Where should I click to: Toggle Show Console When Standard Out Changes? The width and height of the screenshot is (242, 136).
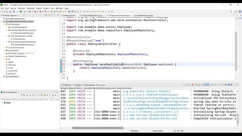[205, 85]
